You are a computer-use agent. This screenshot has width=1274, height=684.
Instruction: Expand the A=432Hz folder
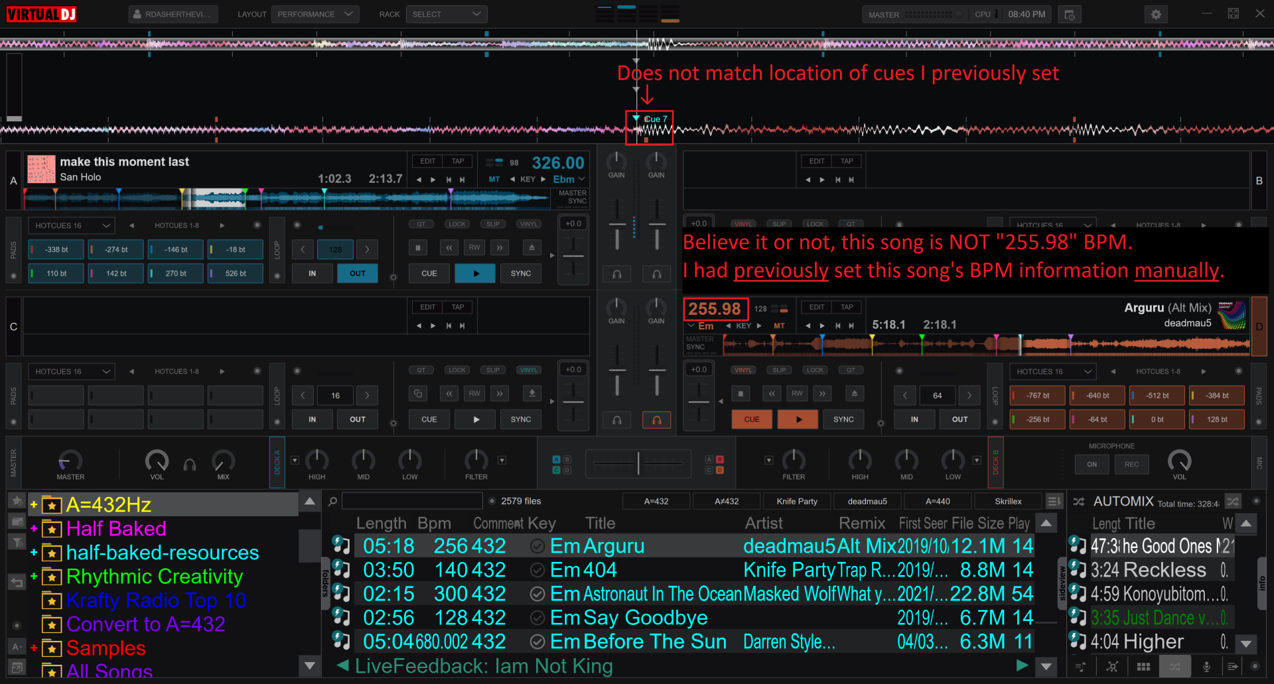tap(33, 505)
